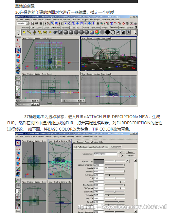Activate the Move tool in upper Maya toolbox
The width and height of the screenshot is (180, 213).
click(x=18, y=51)
